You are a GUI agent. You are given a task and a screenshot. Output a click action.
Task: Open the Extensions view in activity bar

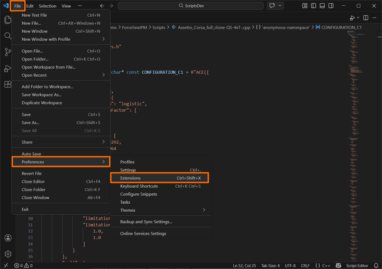8,84
